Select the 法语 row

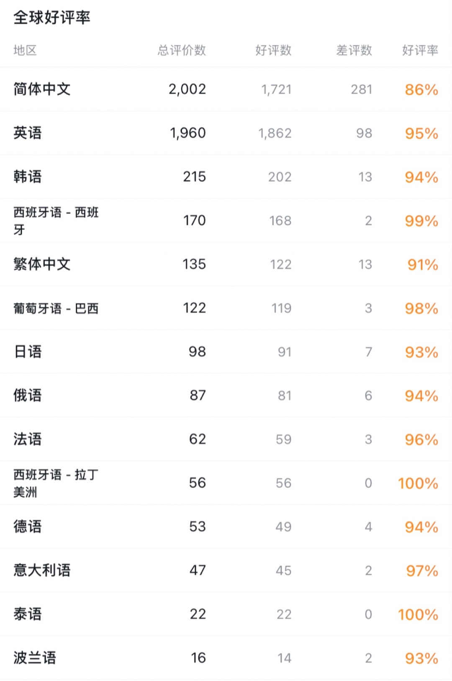28,439
